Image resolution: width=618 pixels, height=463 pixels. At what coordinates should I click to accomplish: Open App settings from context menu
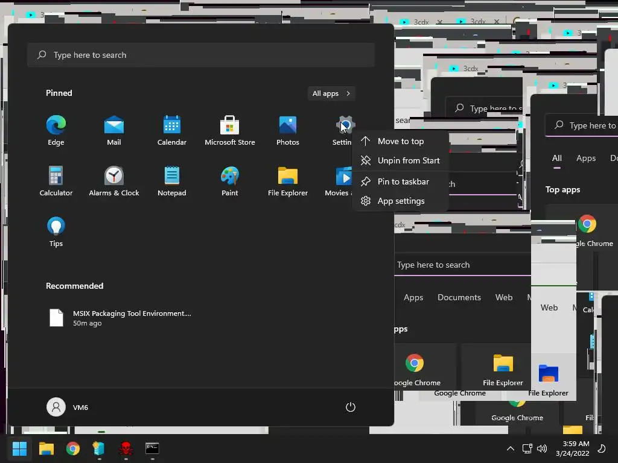(x=401, y=201)
